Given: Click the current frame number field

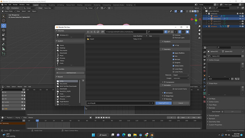Looking at the screenshot, I should [x=171, y=117].
